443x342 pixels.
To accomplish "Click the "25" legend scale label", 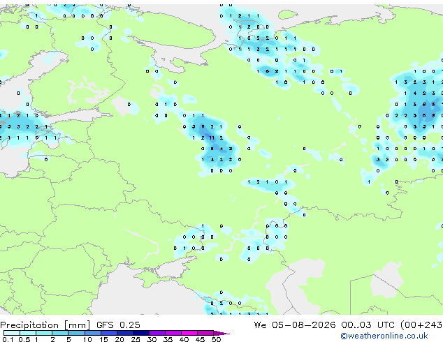I will pos(136,339).
